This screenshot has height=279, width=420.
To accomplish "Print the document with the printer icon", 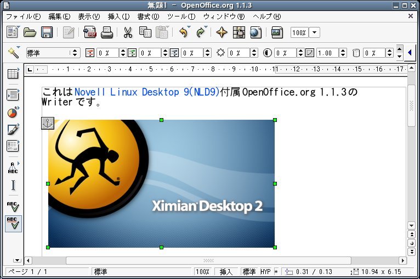I will [107, 32].
